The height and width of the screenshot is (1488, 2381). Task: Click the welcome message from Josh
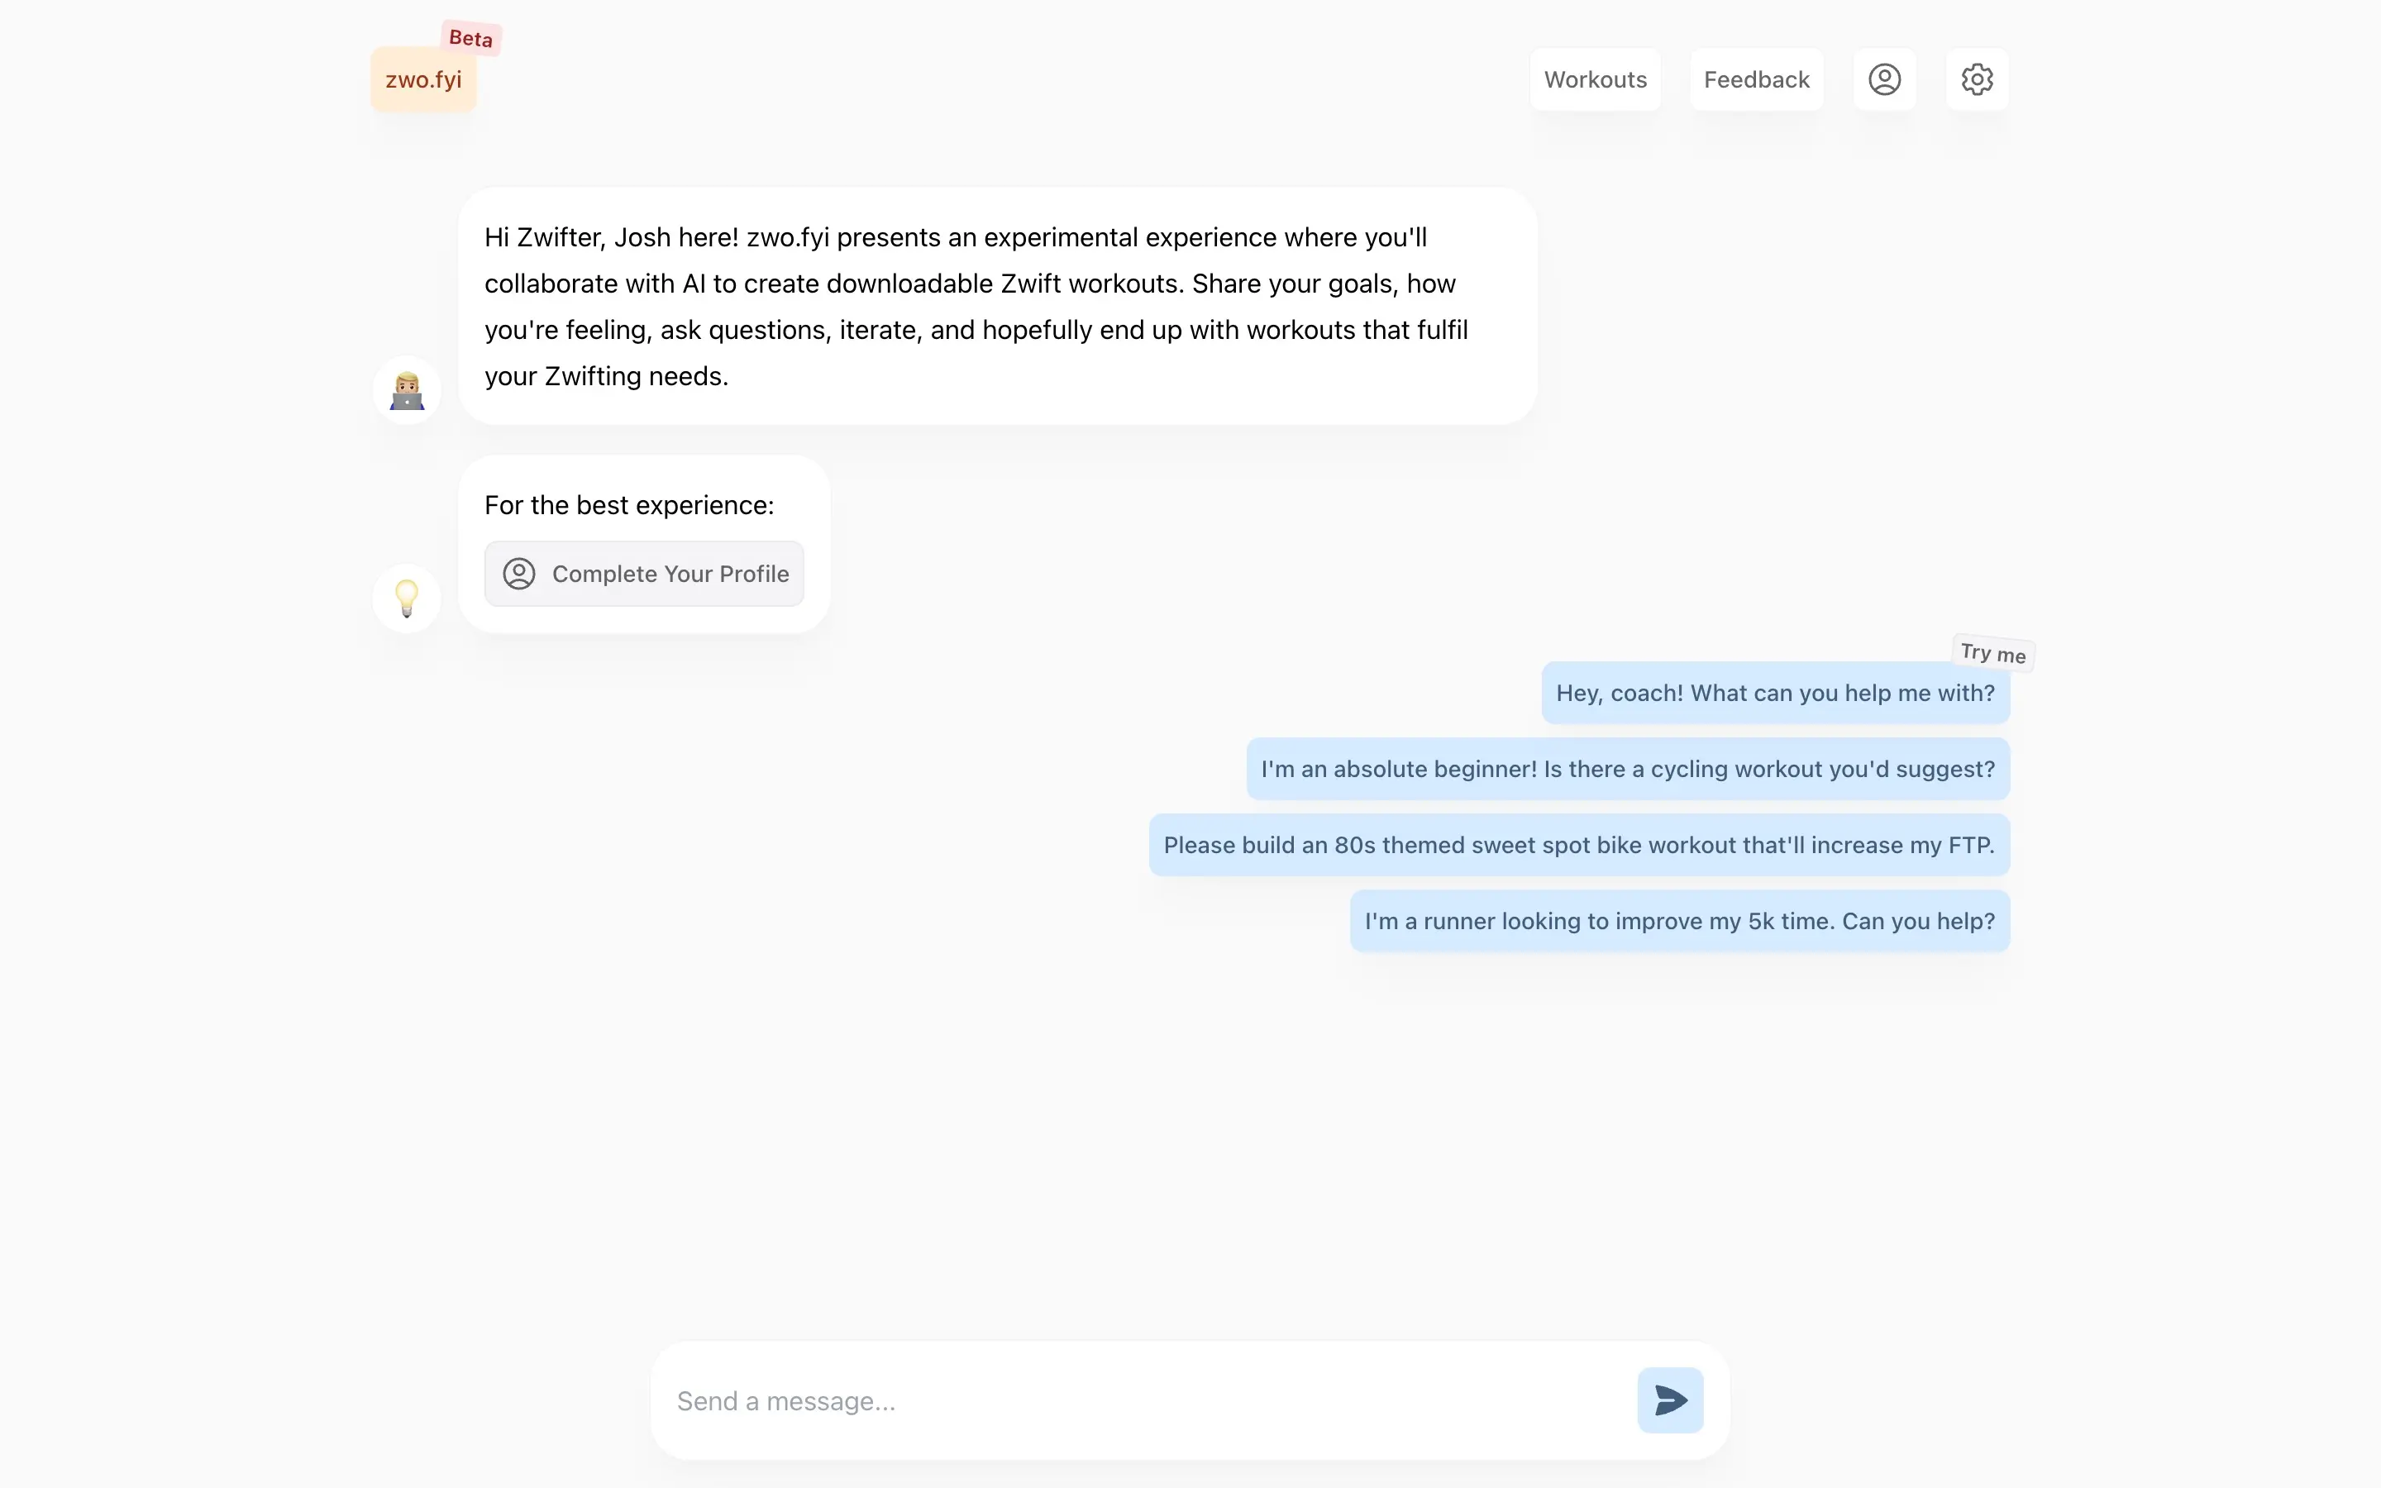point(997,306)
